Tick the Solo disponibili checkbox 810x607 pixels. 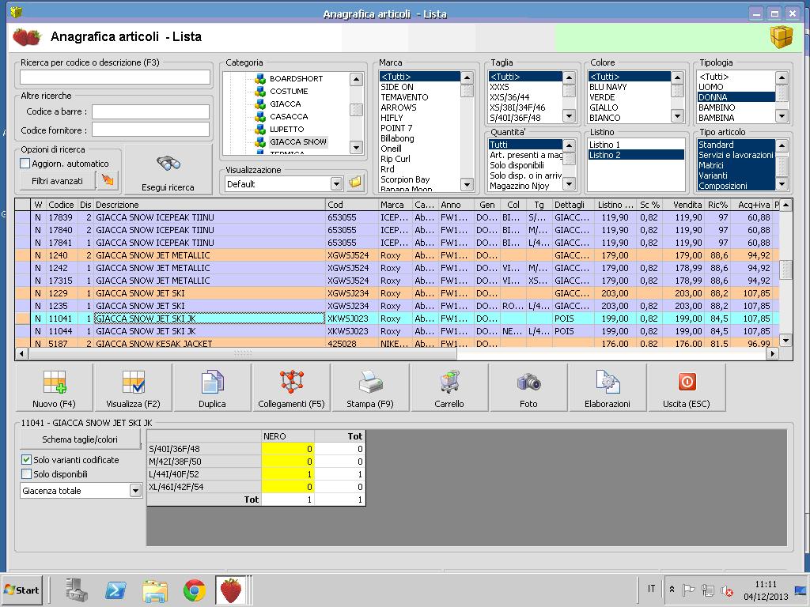26,474
